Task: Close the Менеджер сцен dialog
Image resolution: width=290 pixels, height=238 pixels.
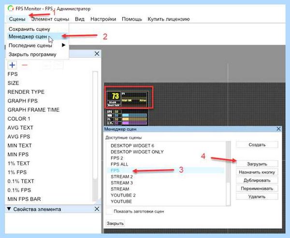Action: click(278, 129)
